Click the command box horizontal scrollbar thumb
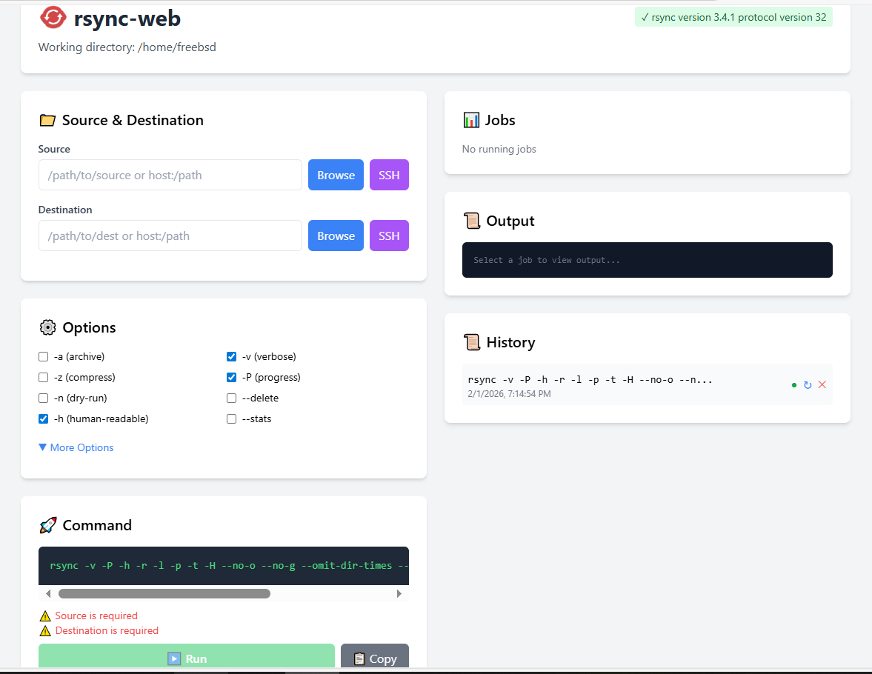 (164, 593)
